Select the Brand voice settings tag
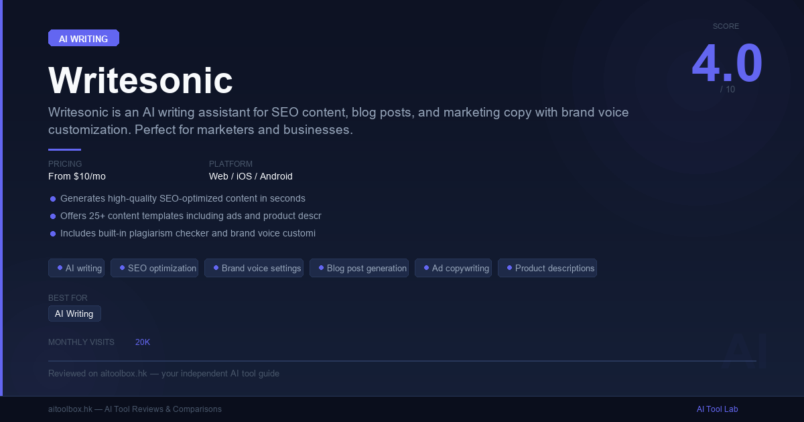The image size is (804, 422). [x=254, y=268]
